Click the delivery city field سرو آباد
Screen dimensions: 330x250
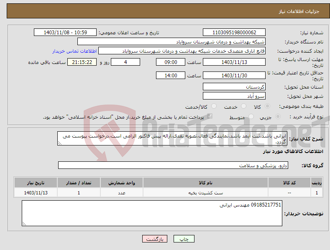234,96
